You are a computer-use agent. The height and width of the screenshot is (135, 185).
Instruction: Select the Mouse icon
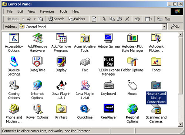pos(132,85)
